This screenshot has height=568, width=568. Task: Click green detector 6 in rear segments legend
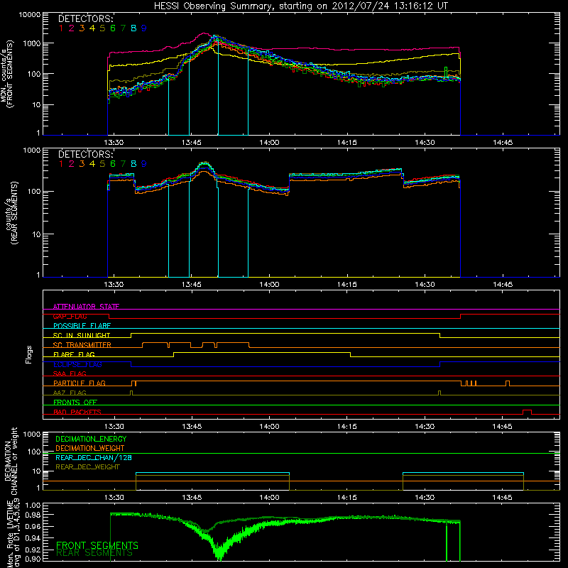coord(113,164)
